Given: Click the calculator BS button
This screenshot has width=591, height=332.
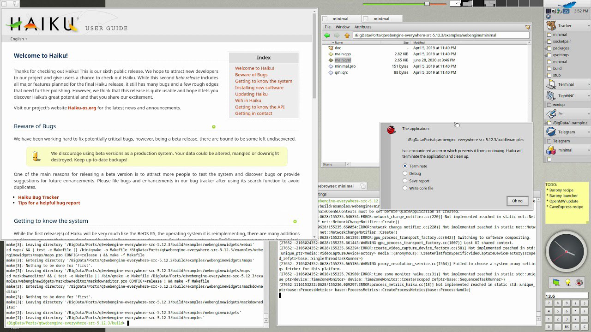Looking at the screenshot, I should [x=567, y=326].
